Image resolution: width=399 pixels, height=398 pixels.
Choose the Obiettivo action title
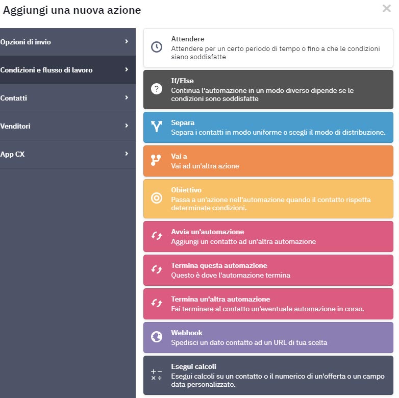click(x=186, y=190)
